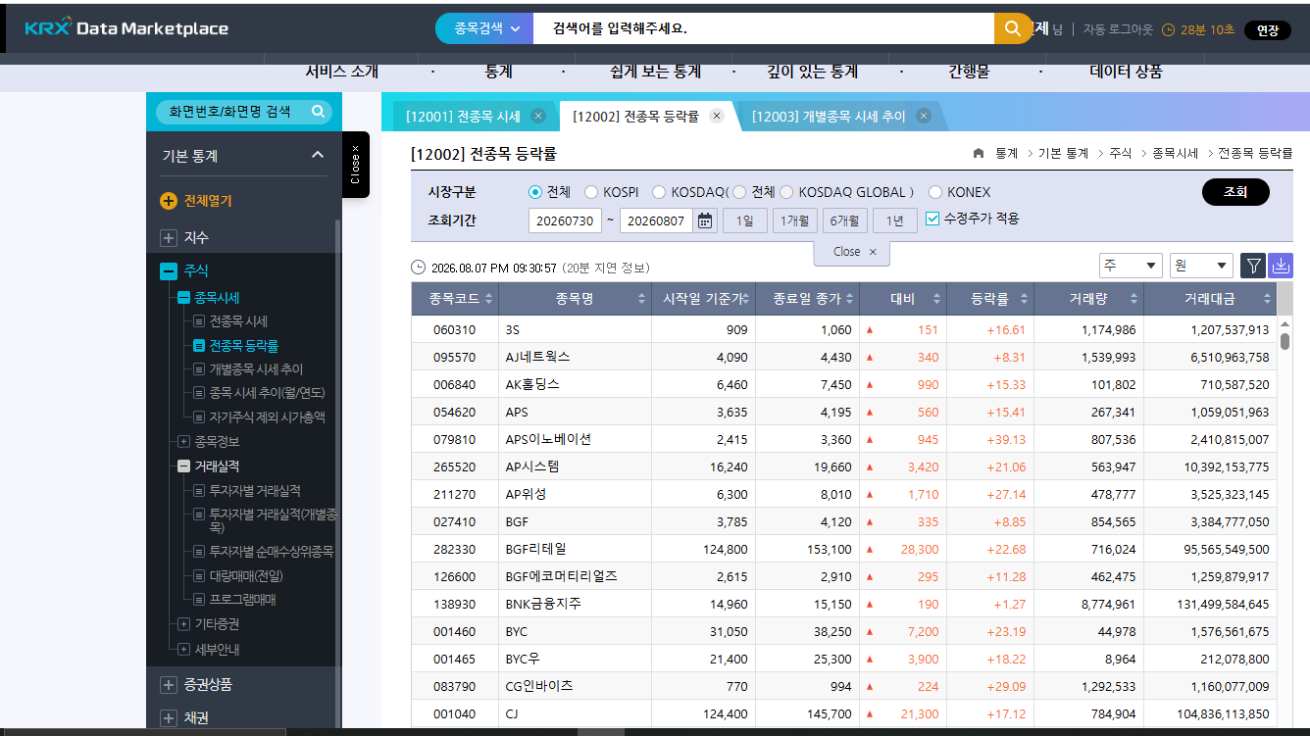
Task: Open the 통계 menu
Action: point(498,72)
